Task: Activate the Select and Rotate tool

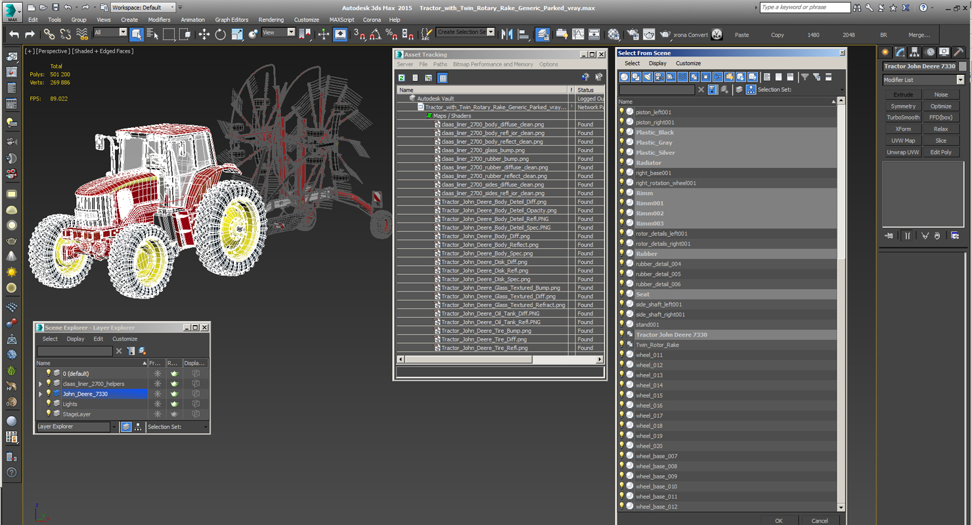Action: point(220,34)
